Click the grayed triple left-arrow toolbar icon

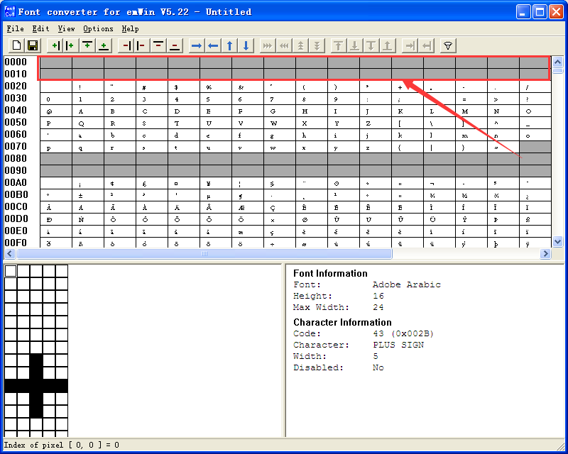coord(284,45)
